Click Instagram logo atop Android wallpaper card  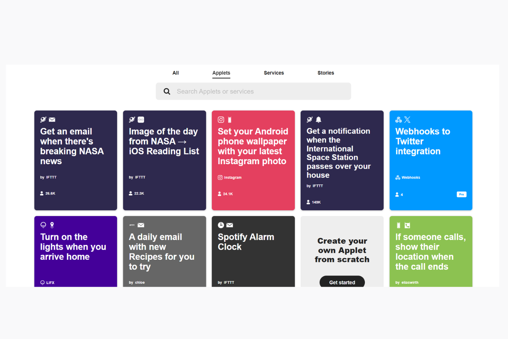221,120
